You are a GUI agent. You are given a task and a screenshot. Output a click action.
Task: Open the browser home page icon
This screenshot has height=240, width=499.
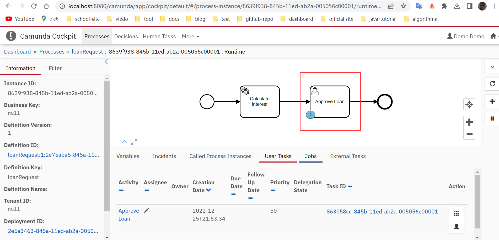[46, 6]
